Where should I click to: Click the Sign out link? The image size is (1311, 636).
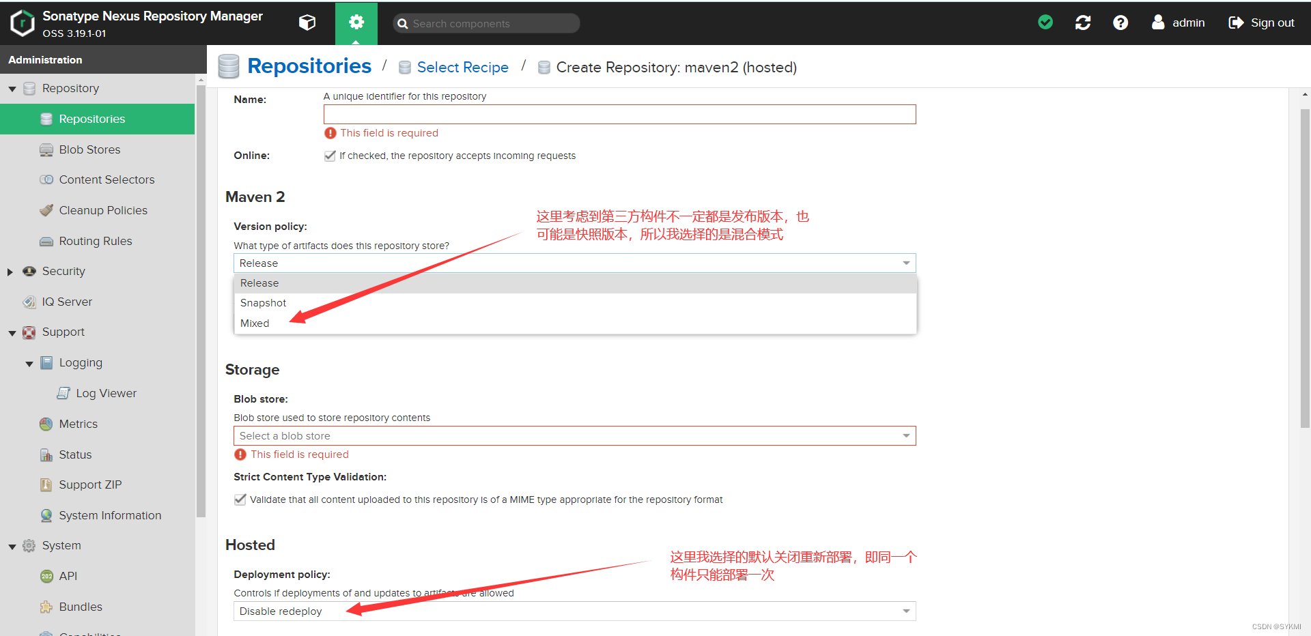coord(1272,23)
